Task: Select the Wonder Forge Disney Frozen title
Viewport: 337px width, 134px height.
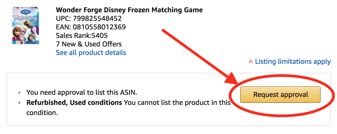Action: pyautogui.click(x=129, y=10)
